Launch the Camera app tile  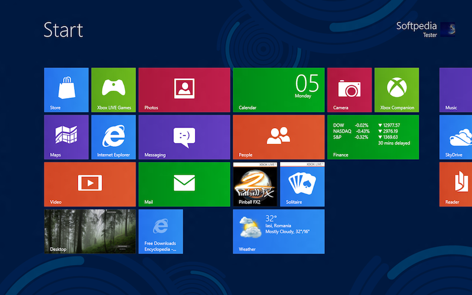point(349,90)
